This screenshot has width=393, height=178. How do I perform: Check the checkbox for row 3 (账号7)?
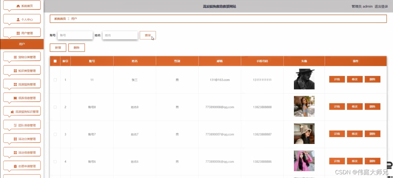point(55,134)
